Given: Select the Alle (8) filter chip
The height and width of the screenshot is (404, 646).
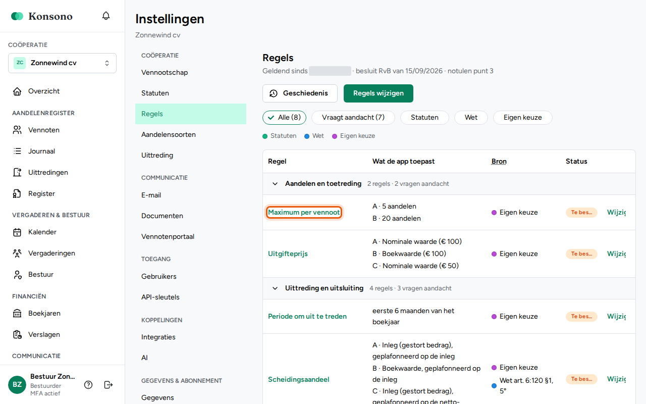Looking at the screenshot, I should coord(284,118).
